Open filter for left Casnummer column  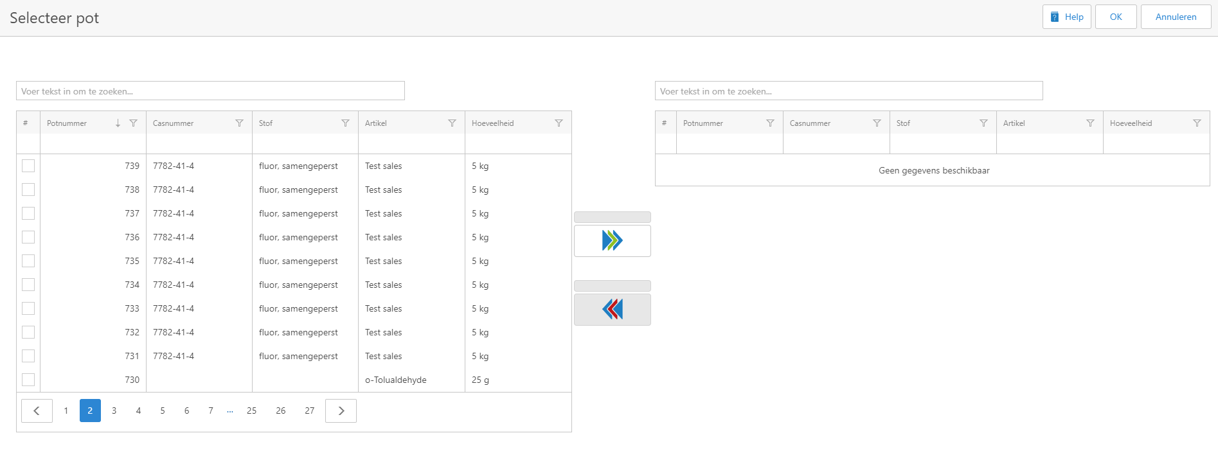click(x=239, y=123)
